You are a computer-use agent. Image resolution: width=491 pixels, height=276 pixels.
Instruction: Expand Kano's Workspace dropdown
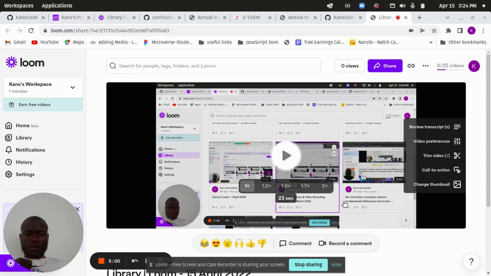click(x=72, y=87)
